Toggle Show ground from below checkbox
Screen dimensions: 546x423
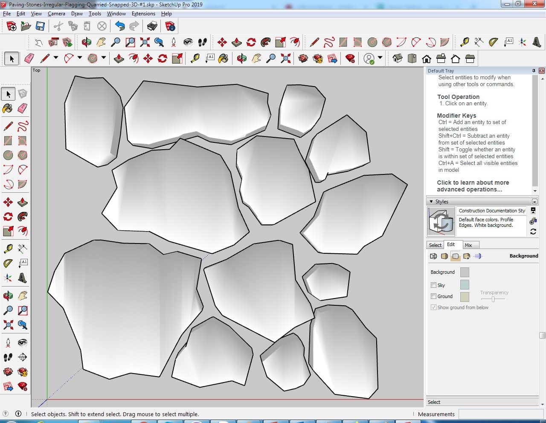coord(433,307)
